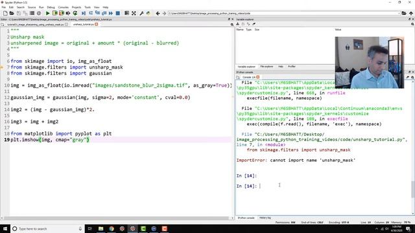Open the Projects menu
415x233 pixels.
[x=77, y=7]
